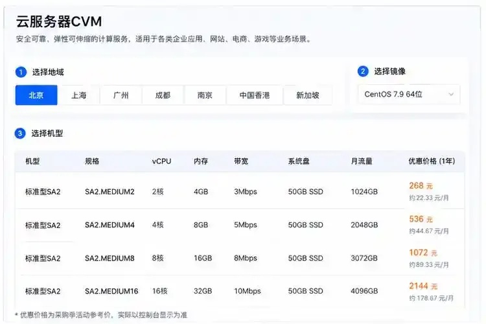Select the 北京 region
This screenshot has height=324, width=486.
[x=36, y=95]
